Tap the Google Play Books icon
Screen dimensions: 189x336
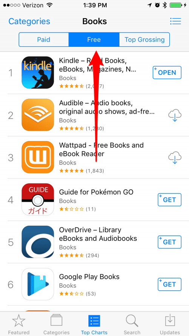point(38,284)
